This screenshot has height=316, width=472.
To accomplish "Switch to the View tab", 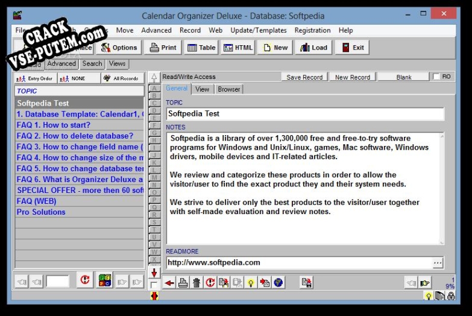I will (202, 89).
